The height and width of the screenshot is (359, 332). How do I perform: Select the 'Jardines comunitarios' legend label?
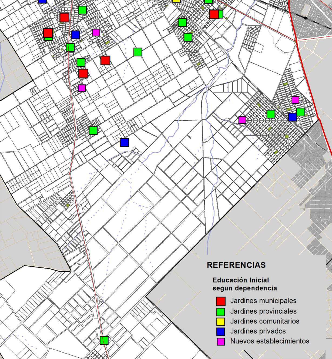click(x=265, y=321)
